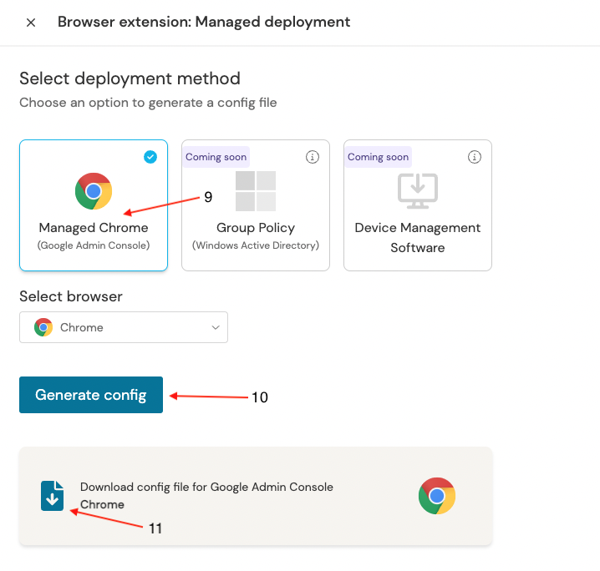
Task: Select the Group Policy deployment card
Action: [256, 205]
